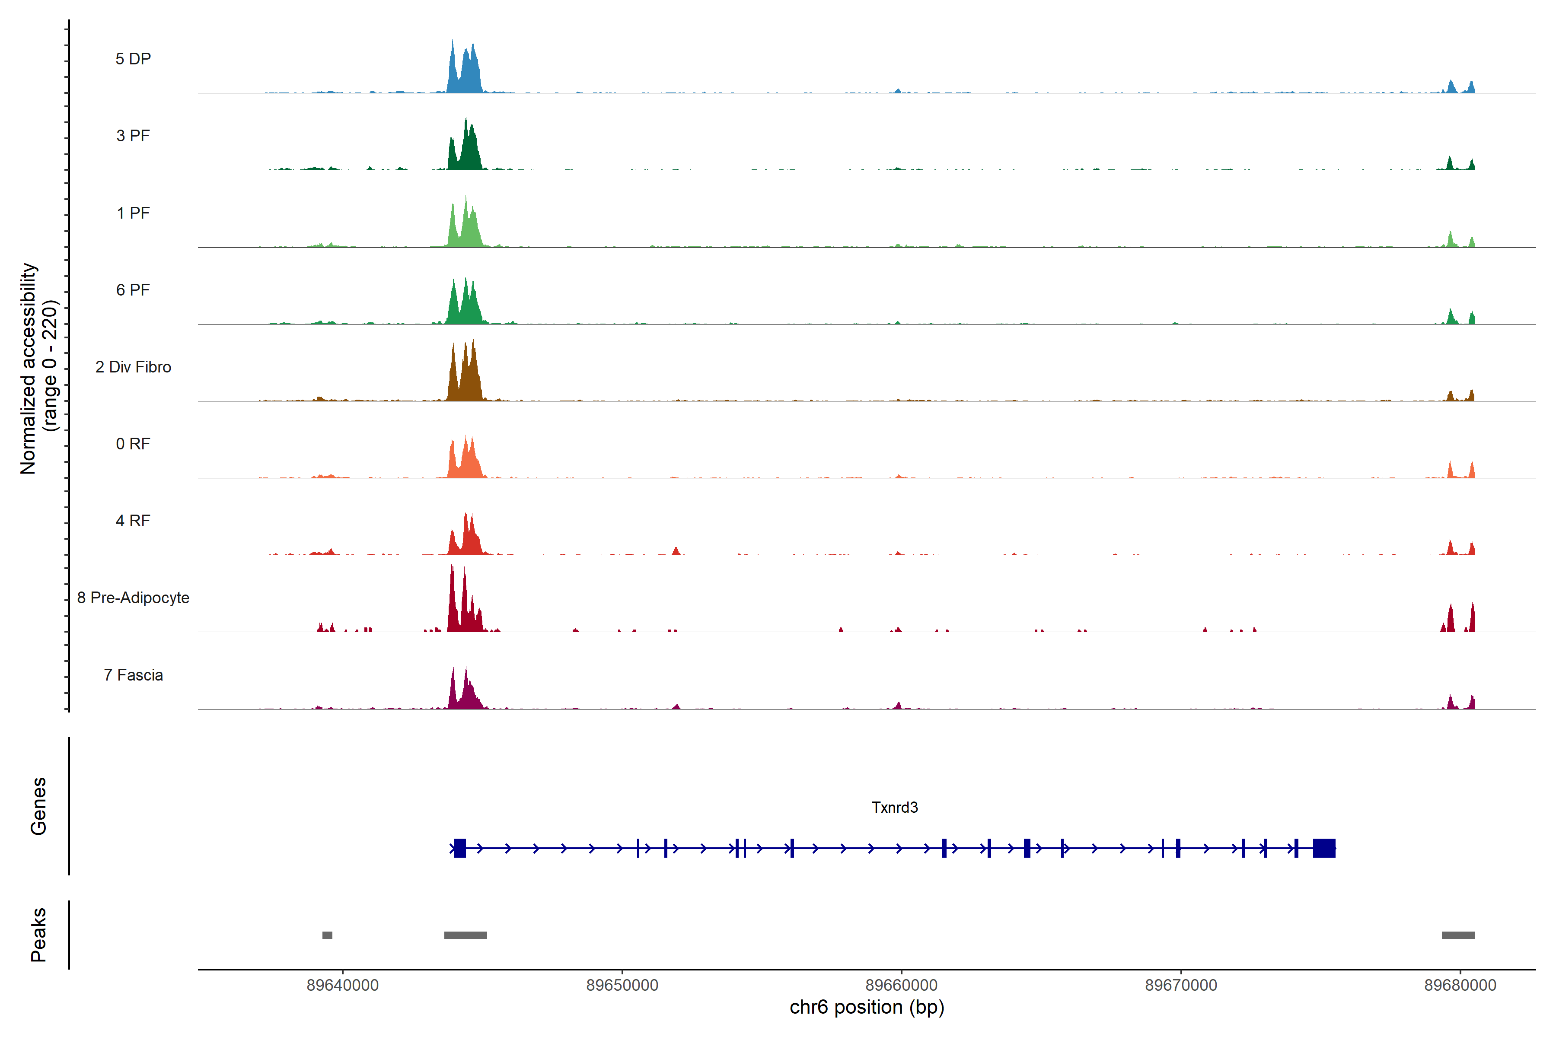The width and height of the screenshot is (1556, 1037).
Task: Click the 3 PF track label
Action: (133, 136)
